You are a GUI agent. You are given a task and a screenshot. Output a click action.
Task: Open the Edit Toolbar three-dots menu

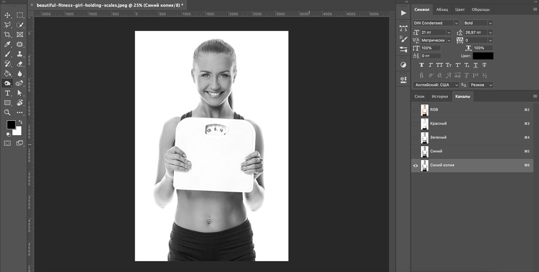click(x=20, y=112)
